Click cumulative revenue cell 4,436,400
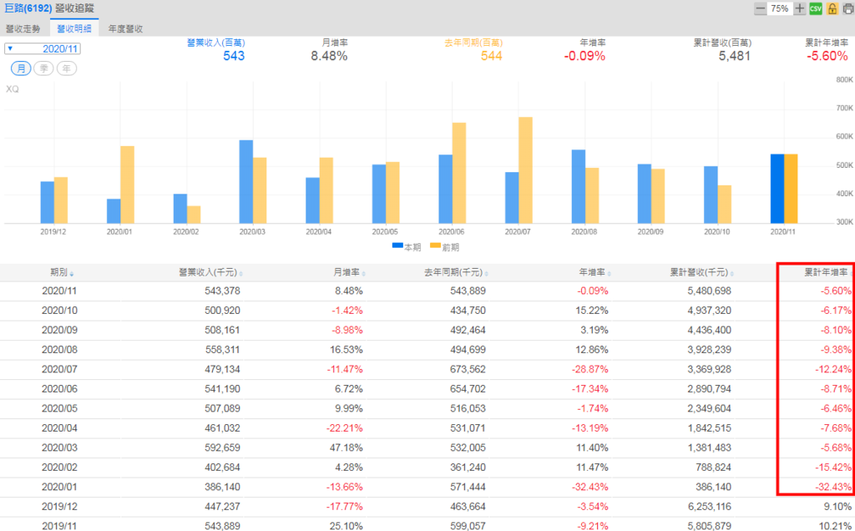855x531 pixels. point(709,331)
